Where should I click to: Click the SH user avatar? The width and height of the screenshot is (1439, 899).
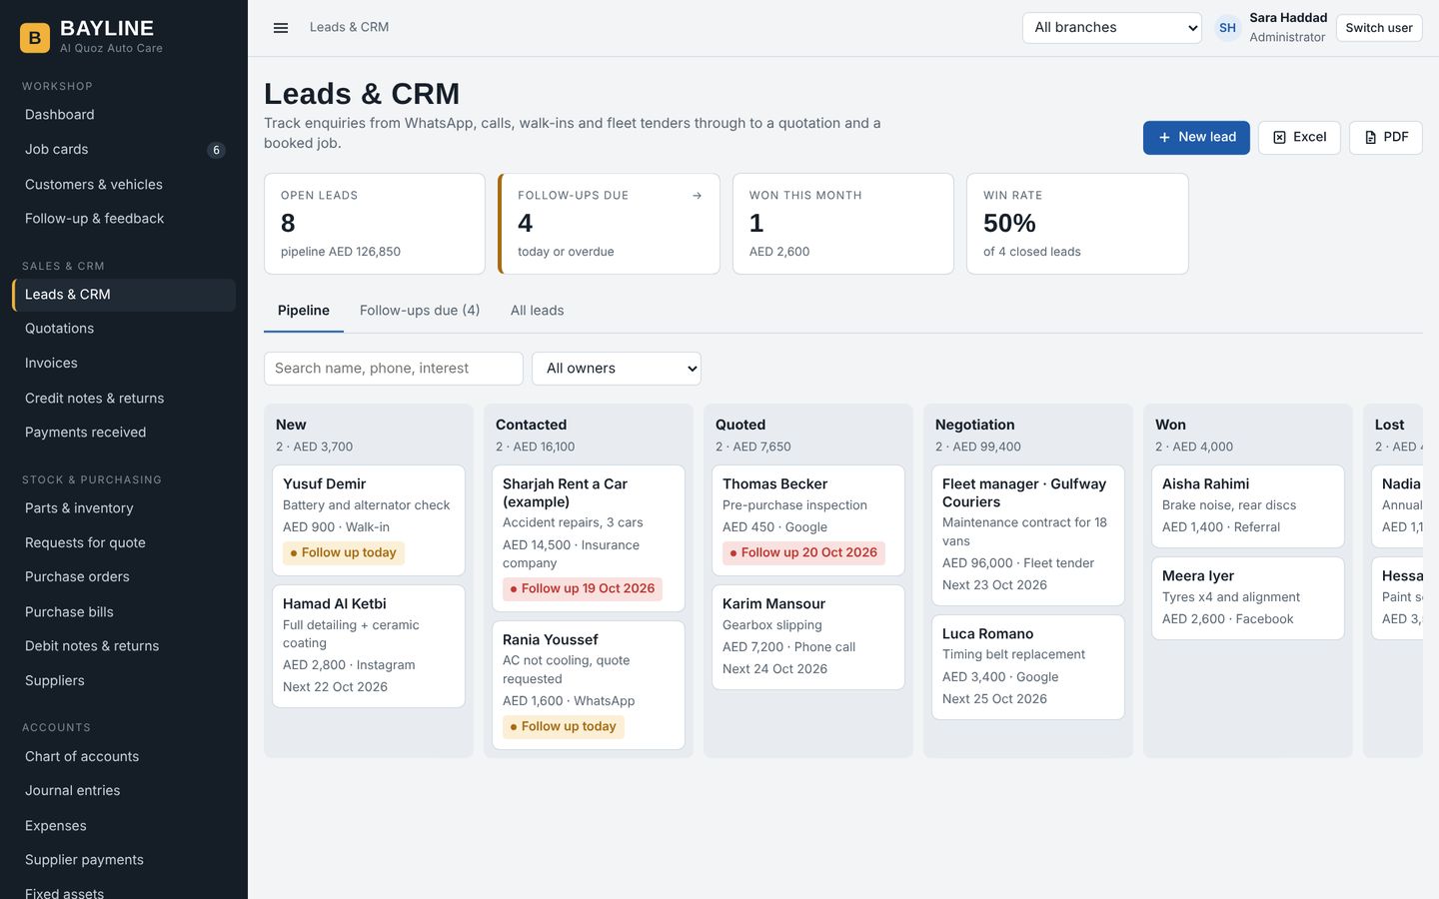point(1228,28)
